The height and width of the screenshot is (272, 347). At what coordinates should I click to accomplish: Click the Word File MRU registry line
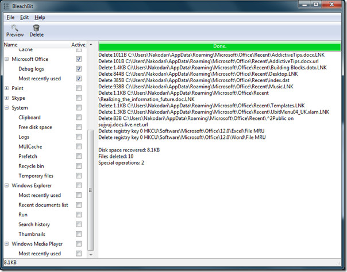pos(182,138)
